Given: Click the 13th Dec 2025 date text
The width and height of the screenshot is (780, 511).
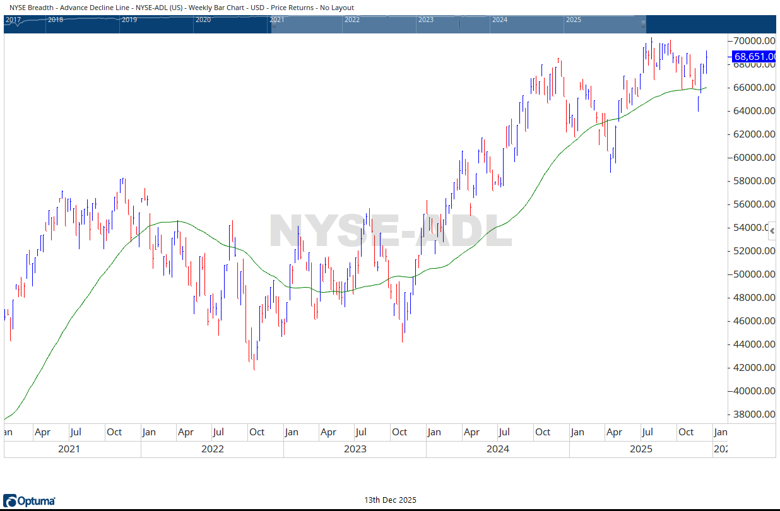Looking at the screenshot, I should (389, 500).
